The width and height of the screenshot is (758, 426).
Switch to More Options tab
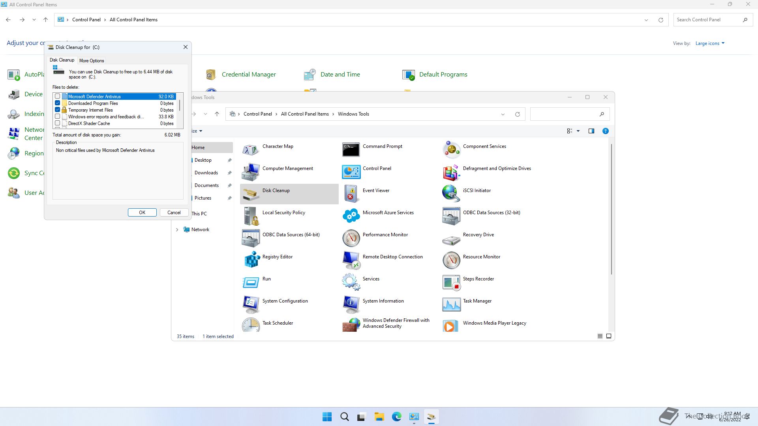point(92,61)
